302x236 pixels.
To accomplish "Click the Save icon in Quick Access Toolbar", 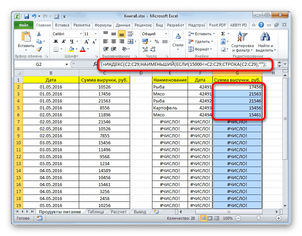I will [x=26, y=16].
